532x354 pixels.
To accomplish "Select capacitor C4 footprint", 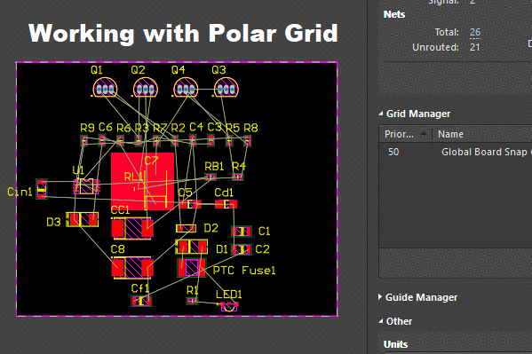I will coord(193,140).
